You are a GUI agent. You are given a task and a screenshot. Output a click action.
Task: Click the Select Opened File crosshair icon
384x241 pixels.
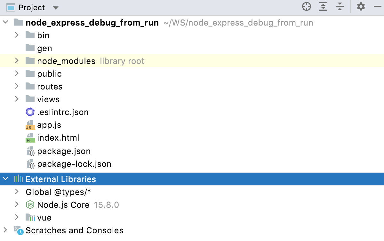click(306, 6)
